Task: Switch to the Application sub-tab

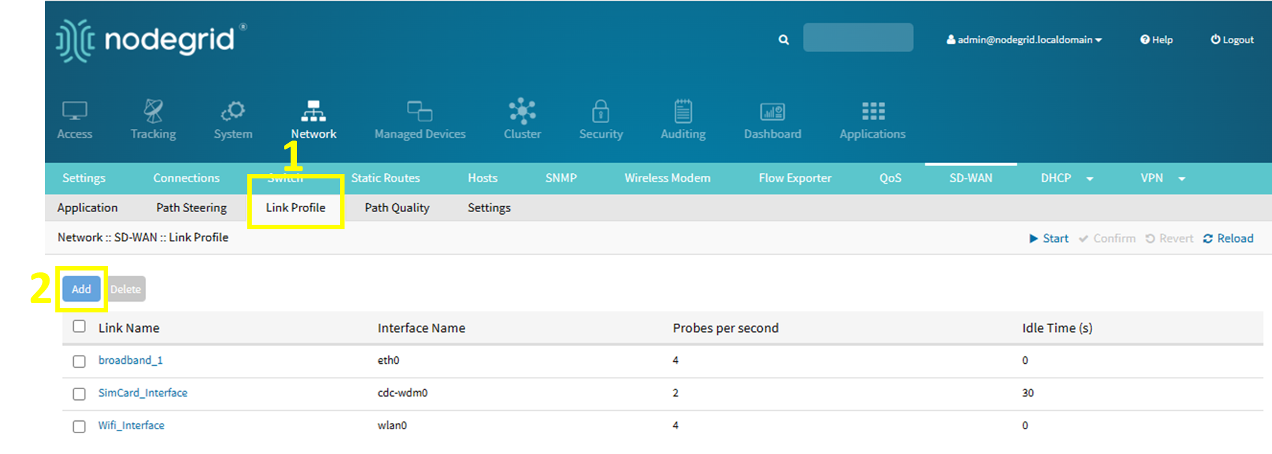Action: [87, 208]
